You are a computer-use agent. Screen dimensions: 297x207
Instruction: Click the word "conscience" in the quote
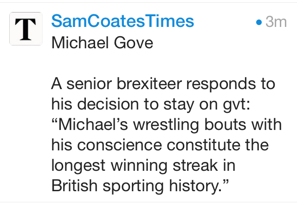coord(120,145)
